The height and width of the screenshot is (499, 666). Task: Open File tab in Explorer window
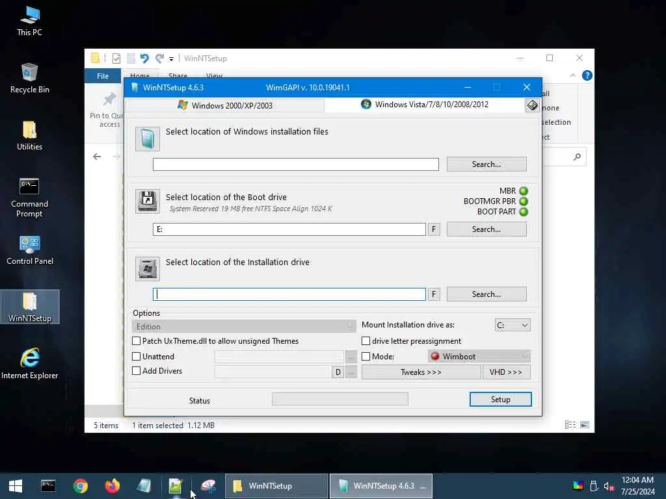[103, 76]
